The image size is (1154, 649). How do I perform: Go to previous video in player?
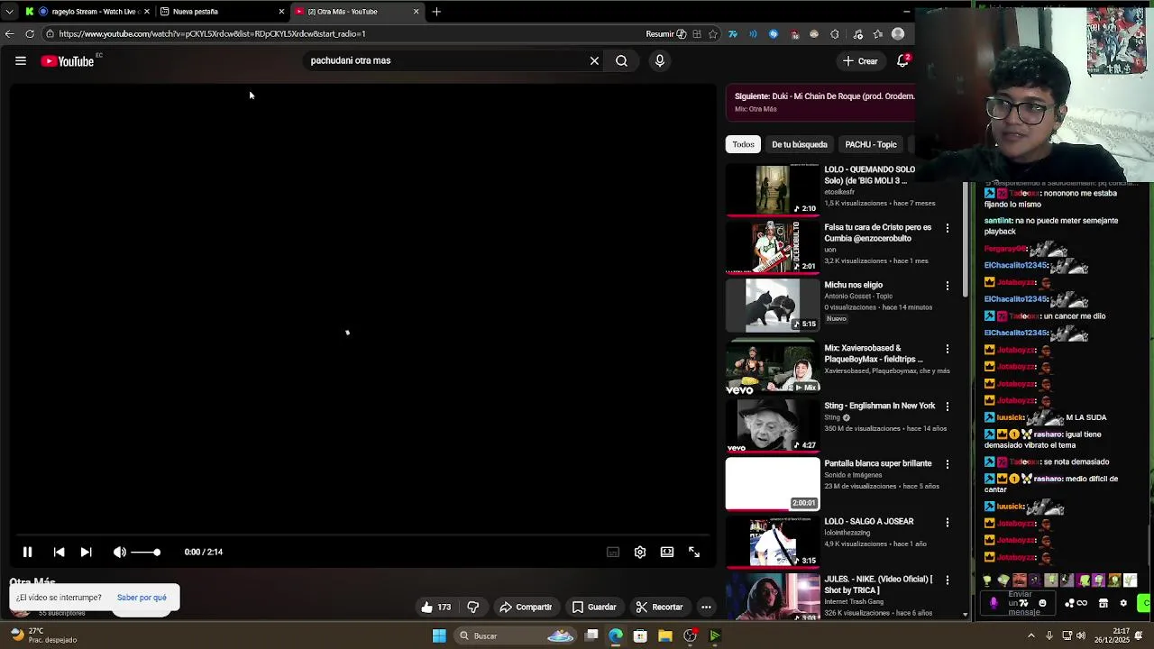click(59, 552)
